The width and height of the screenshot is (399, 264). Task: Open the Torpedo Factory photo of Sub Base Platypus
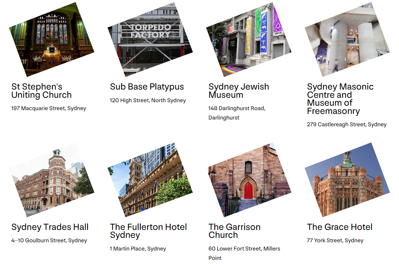(150, 40)
